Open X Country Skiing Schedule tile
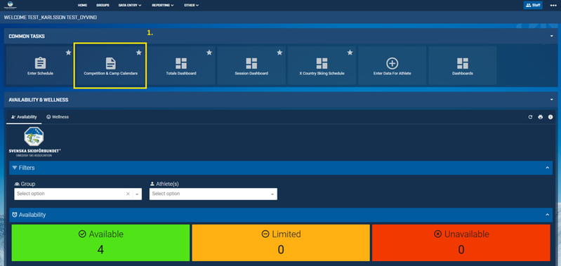 322,65
